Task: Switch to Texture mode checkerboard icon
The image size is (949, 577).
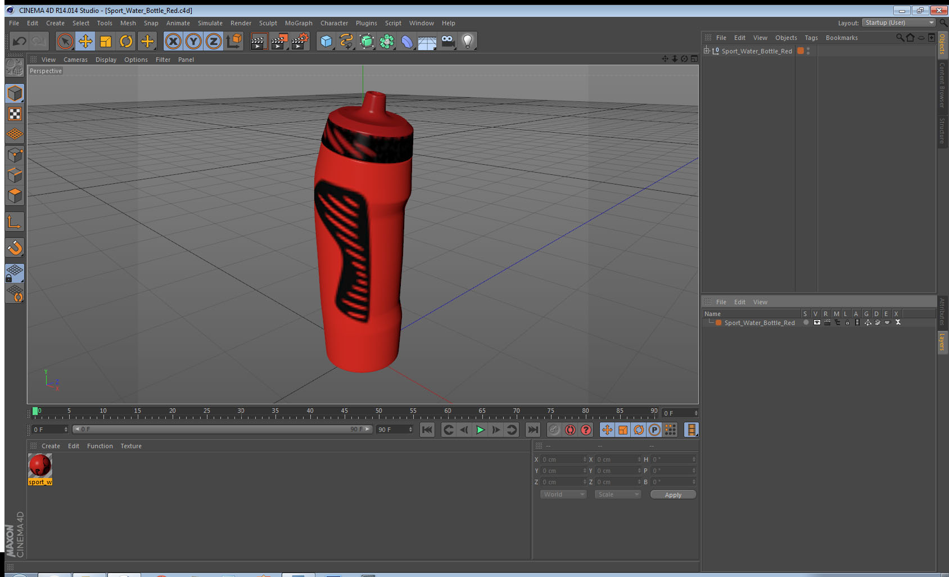Action: [15, 114]
